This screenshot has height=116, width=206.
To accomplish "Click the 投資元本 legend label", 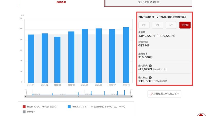I will click(x=31, y=112).
